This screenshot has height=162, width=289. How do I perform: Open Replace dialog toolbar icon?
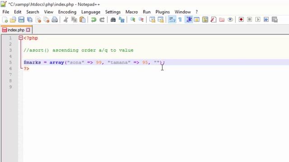pos(121,19)
